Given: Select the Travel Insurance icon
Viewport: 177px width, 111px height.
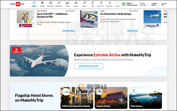Looking at the screenshot, I should click(110, 3).
